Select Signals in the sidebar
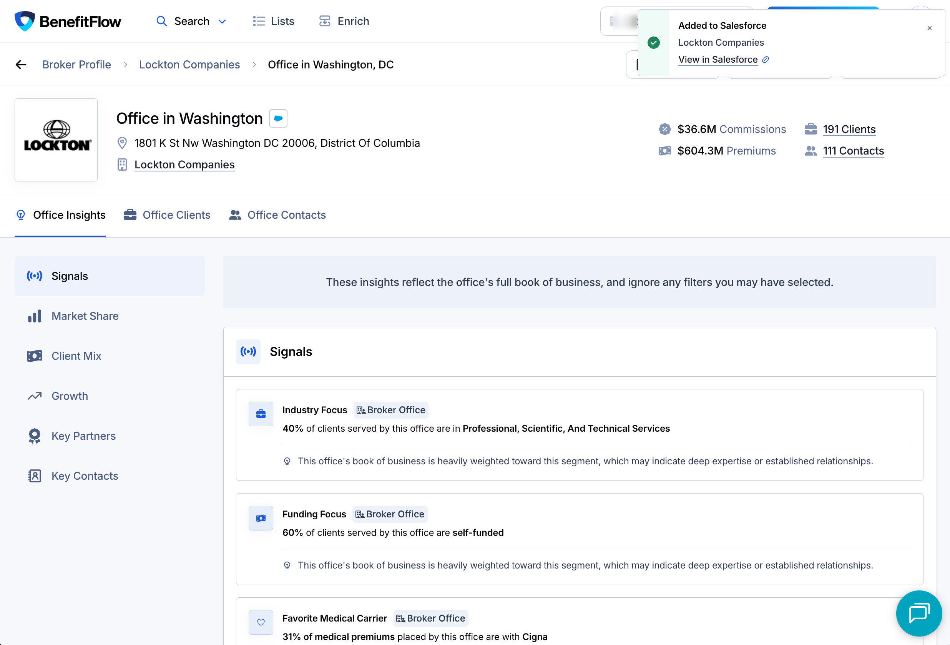Image resolution: width=950 pixels, height=645 pixels. (x=110, y=276)
